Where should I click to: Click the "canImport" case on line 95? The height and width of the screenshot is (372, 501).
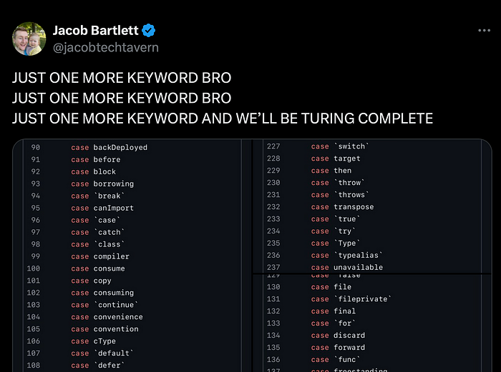click(x=113, y=208)
